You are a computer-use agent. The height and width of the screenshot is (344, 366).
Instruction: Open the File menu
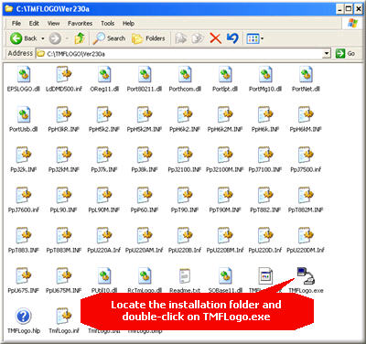point(16,23)
